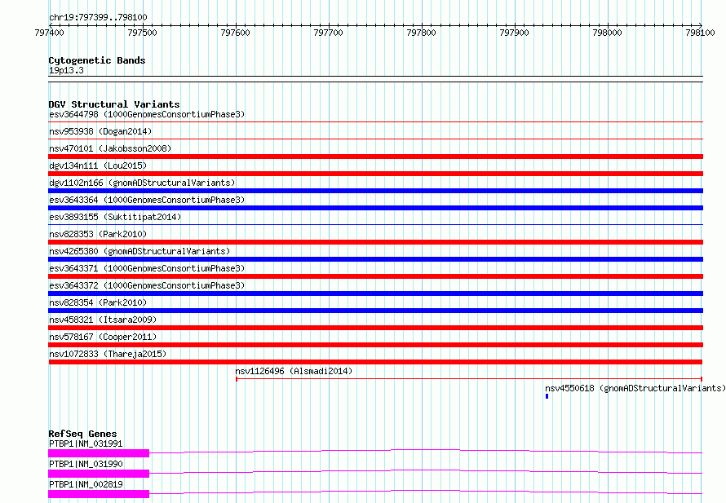Screen dimensions: 726x503
Task: Click ruler position 797600
Action: (235, 33)
